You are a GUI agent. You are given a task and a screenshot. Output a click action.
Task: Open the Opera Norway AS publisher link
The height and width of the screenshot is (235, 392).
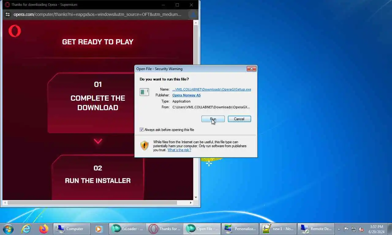tap(187, 95)
